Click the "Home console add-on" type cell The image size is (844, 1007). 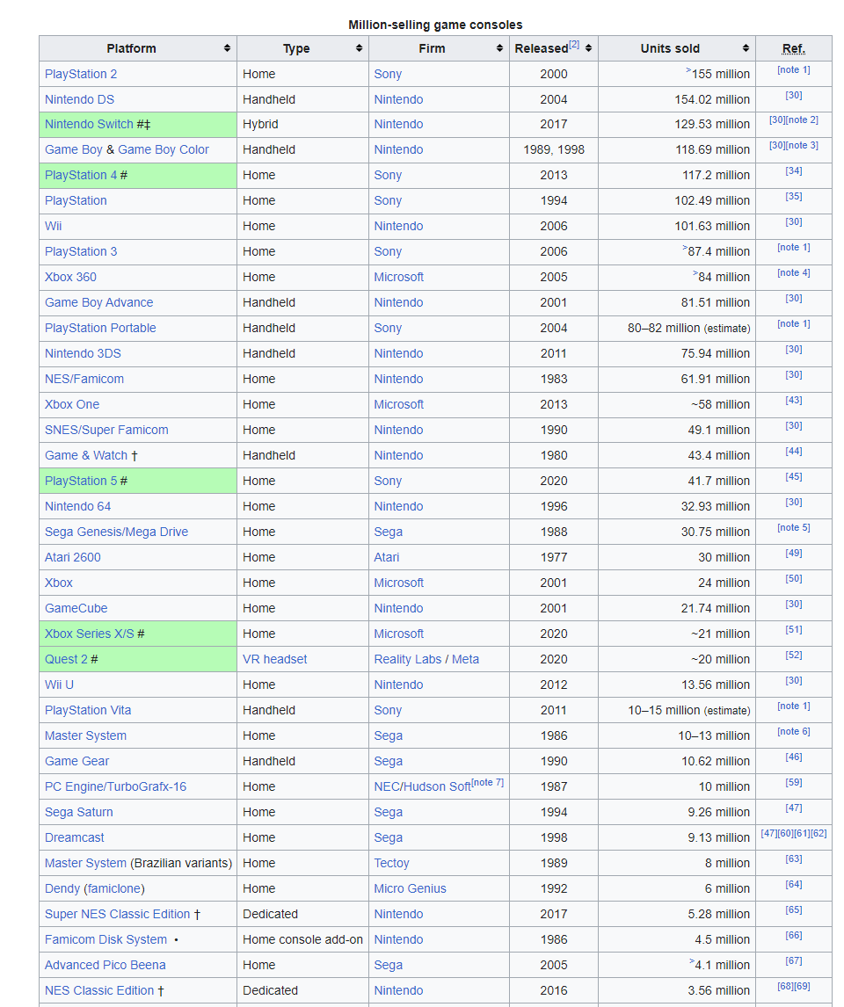click(302, 939)
